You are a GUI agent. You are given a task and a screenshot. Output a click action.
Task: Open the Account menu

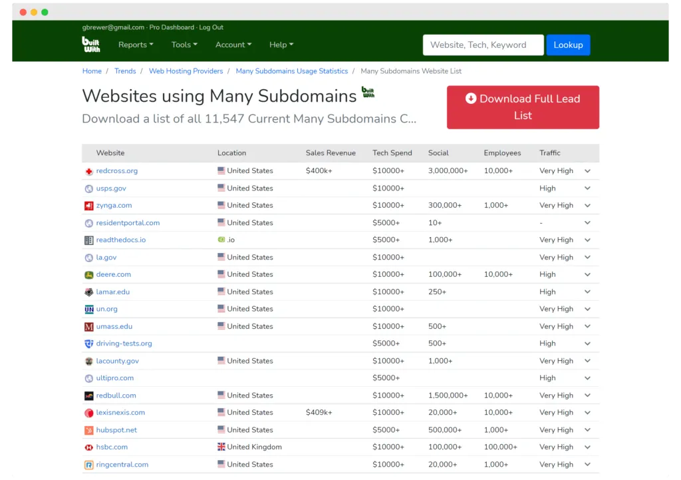233,45
